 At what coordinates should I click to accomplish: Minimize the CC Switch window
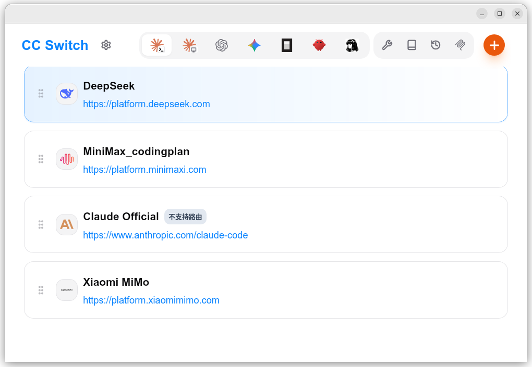pyautogui.click(x=482, y=14)
